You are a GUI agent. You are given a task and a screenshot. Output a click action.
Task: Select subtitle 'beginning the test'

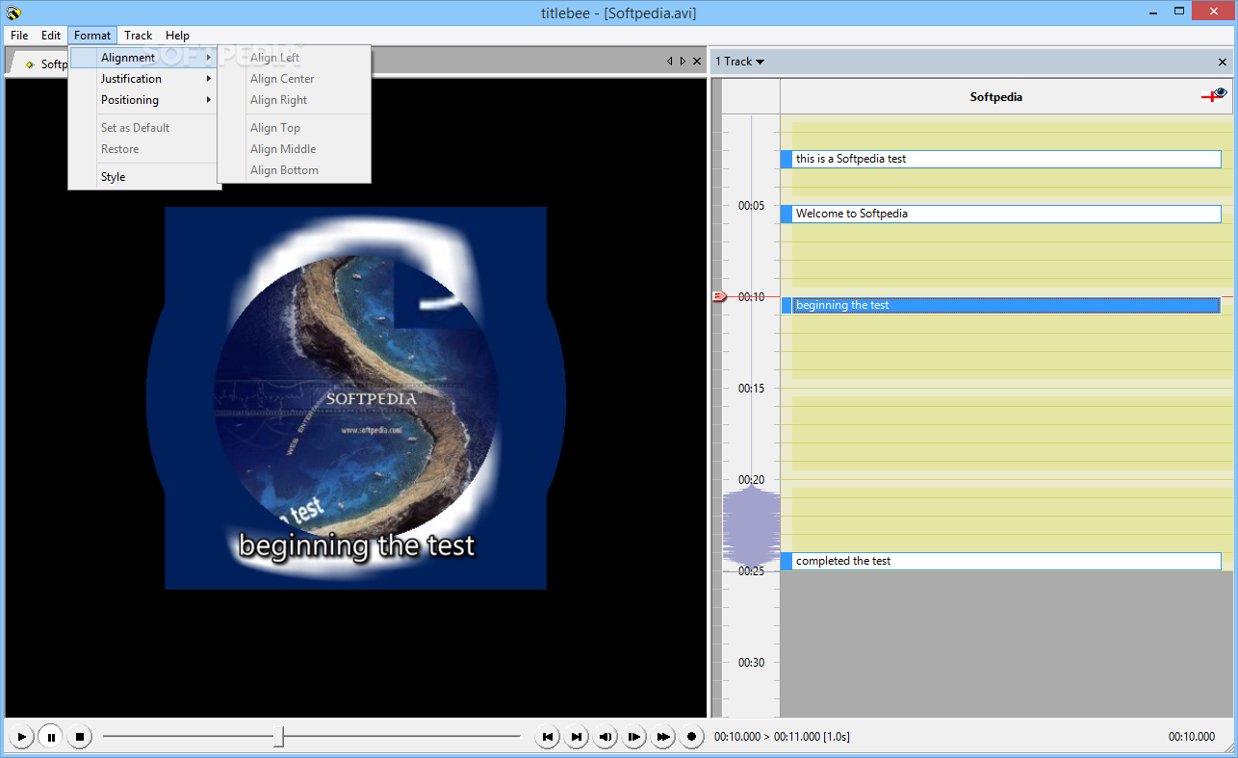1001,305
